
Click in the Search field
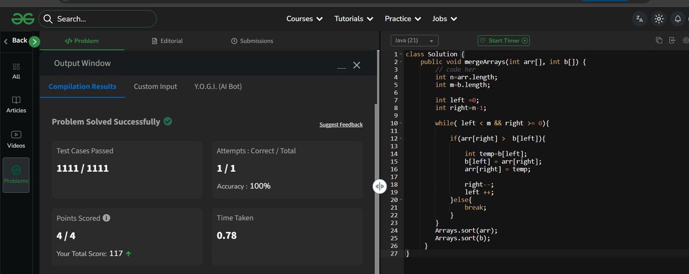click(98, 19)
